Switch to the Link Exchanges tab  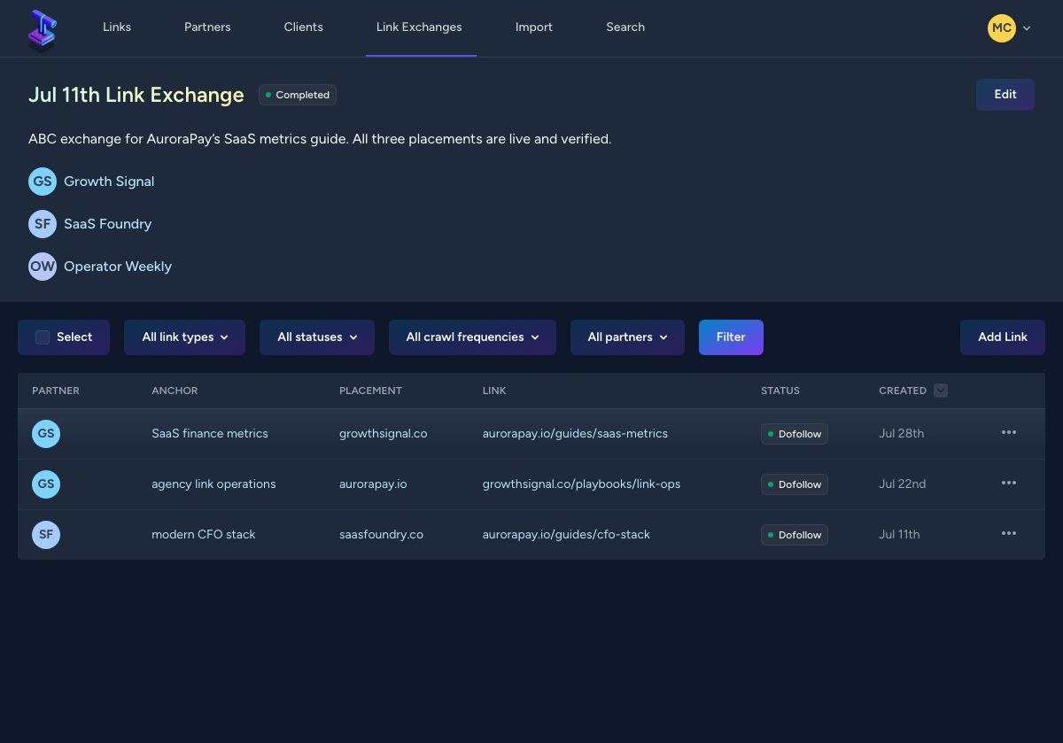coord(419,27)
